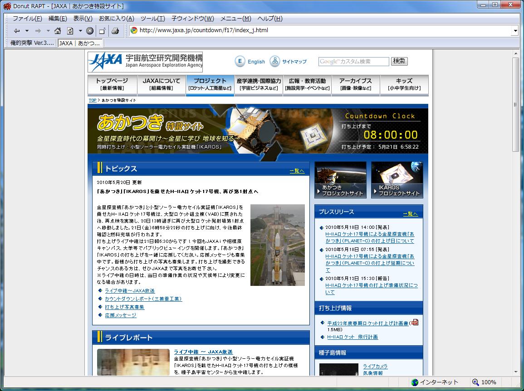
Task: Open 応援メッセージ link
Action: [x=121, y=315]
